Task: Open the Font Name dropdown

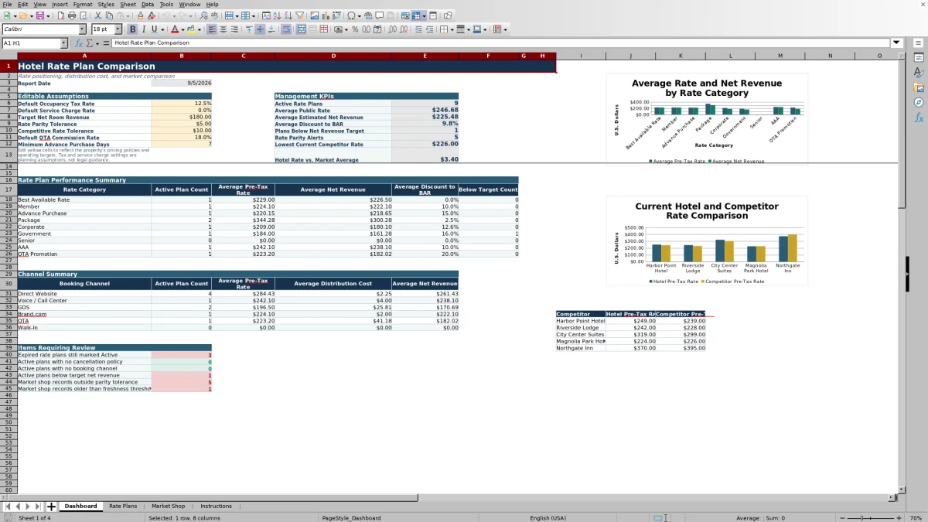Action: (x=82, y=29)
